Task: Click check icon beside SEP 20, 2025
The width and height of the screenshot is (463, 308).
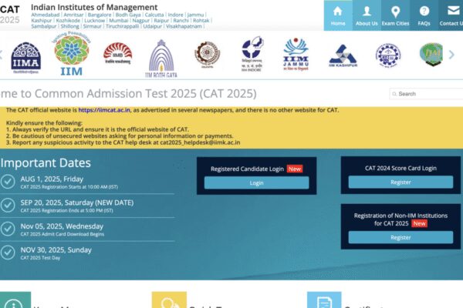Action: tap(8, 206)
